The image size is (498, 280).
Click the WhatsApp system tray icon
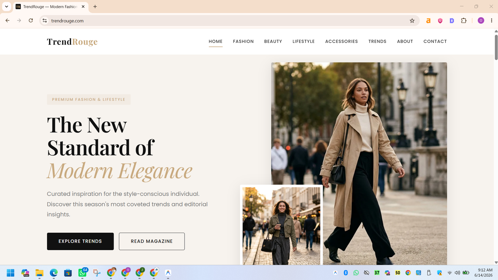[356, 273]
